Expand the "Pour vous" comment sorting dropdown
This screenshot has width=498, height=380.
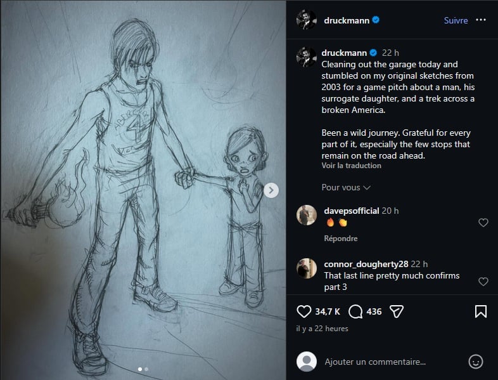[x=346, y=187]
